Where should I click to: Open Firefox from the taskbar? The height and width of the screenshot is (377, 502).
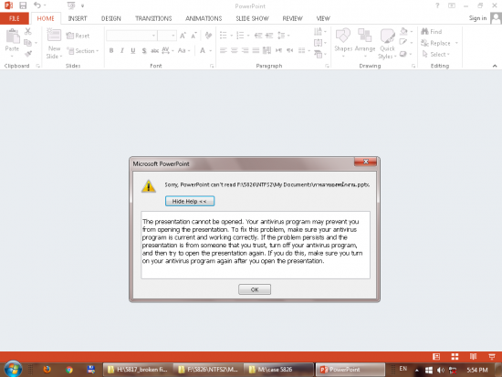coord(47,370)
